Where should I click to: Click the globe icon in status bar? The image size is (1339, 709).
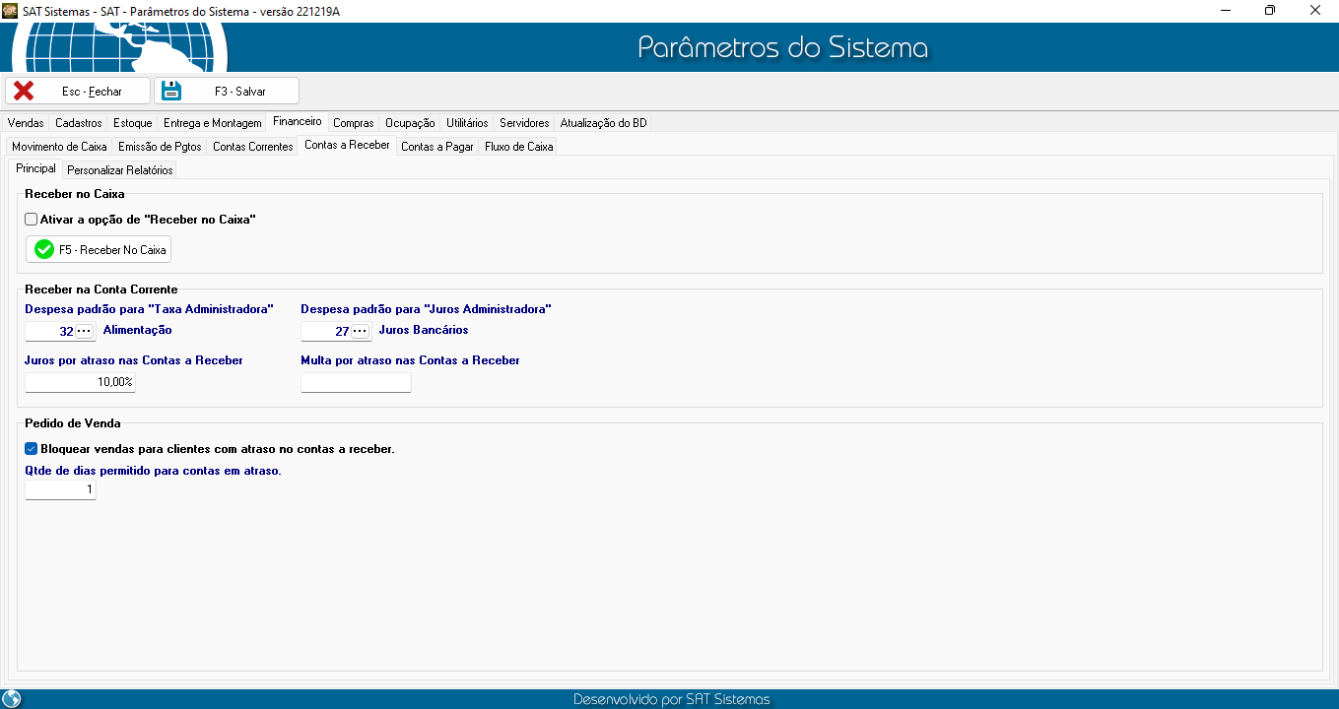click(12, 699)
